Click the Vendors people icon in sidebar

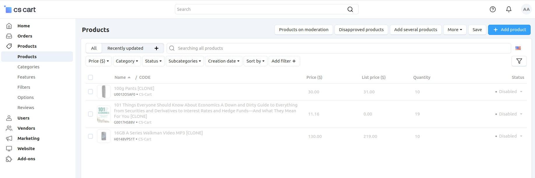coord(9,128)
